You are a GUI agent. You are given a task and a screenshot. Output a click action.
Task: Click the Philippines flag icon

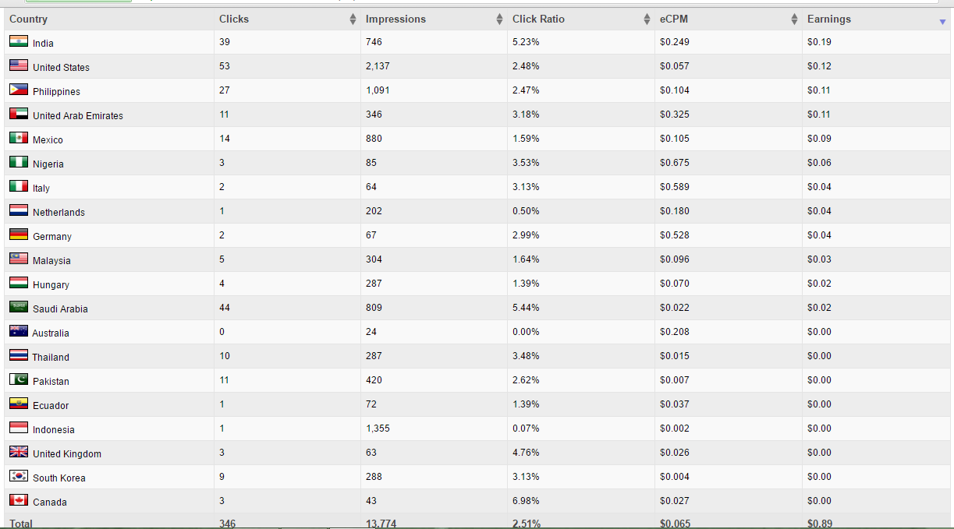pos(19,90)
